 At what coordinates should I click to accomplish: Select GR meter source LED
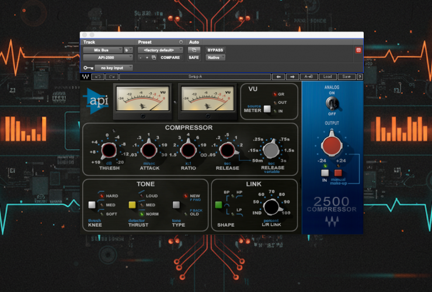(x=275, y=94)
